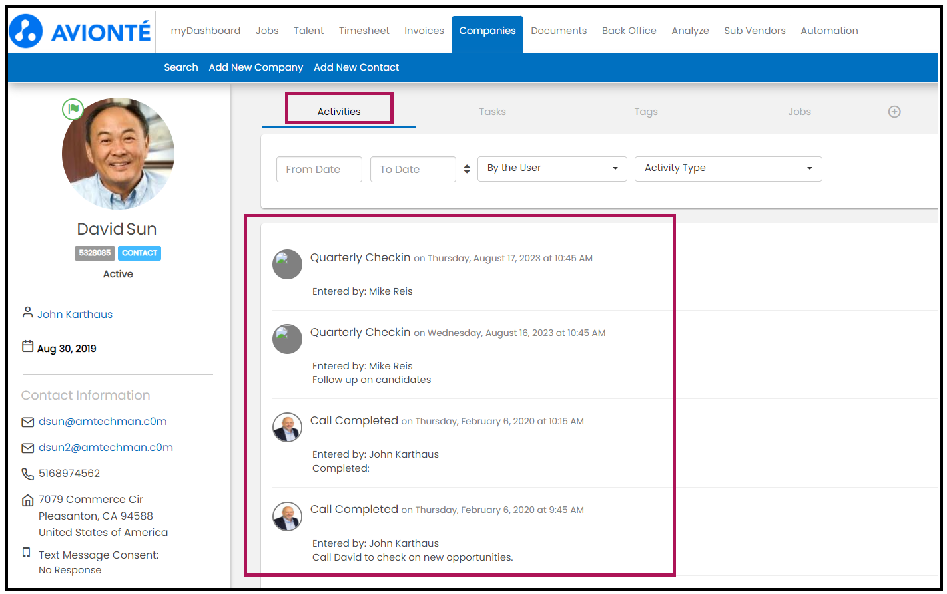Open the Back Office menu
Viewport: 947px width, 594px height.
click(x=629, y=31)
